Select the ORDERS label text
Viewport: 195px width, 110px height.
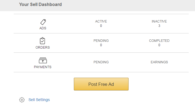coord(43,47)
